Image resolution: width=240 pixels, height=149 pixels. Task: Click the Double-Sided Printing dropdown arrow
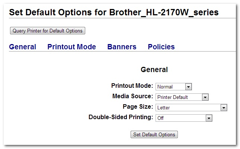(209, 118)
